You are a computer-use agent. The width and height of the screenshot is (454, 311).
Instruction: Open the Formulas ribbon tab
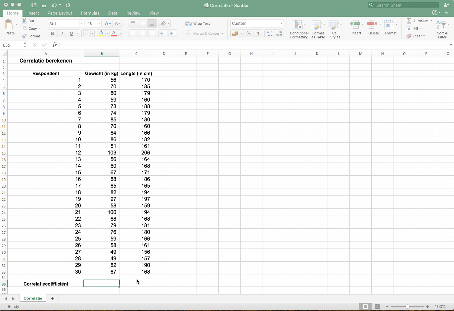point(90,13)
